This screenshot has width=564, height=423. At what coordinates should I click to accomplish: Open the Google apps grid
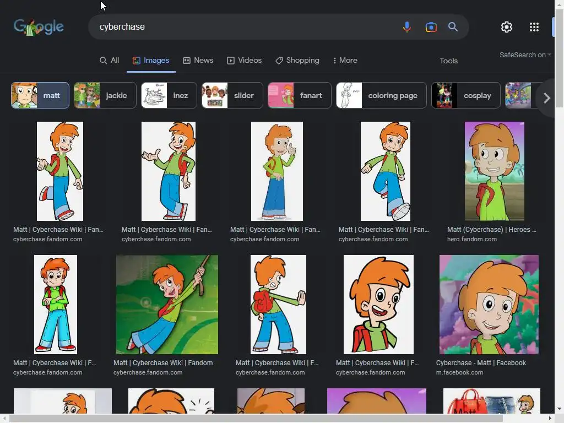[x=534, y=27]
